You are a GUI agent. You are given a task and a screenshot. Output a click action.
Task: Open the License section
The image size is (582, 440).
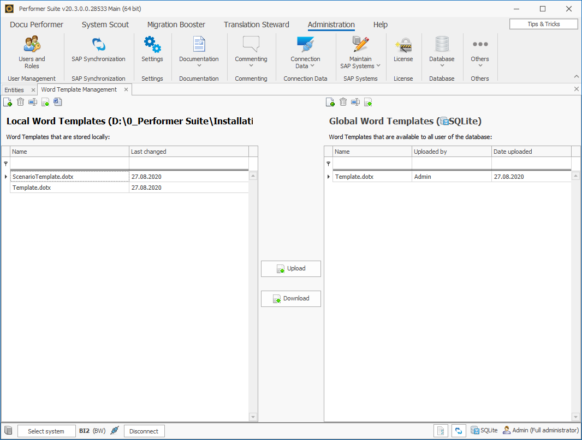(x=403, y=52)
